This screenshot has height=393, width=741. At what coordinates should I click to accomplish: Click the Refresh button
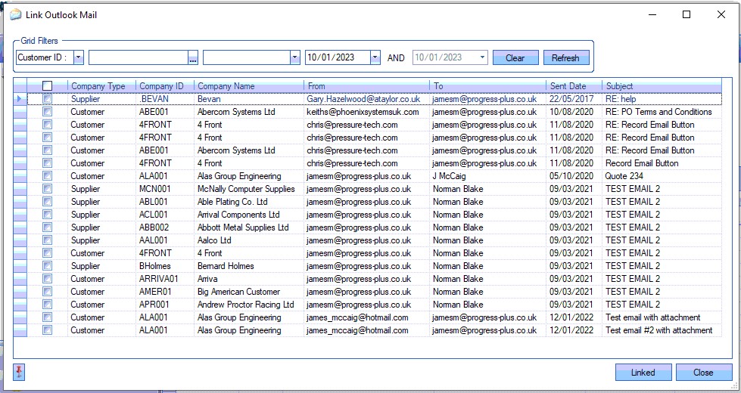[x=565, y=57]
